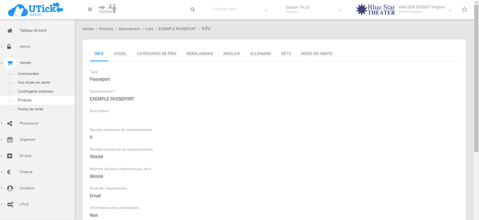Viewport: 479px width, 220px height.
Task: Click the hamburger menu icon
Action: (x=90, y=10)
